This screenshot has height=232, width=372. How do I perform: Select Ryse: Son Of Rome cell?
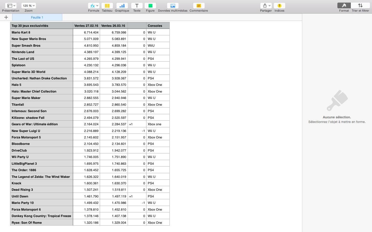(x=42, y=222)
